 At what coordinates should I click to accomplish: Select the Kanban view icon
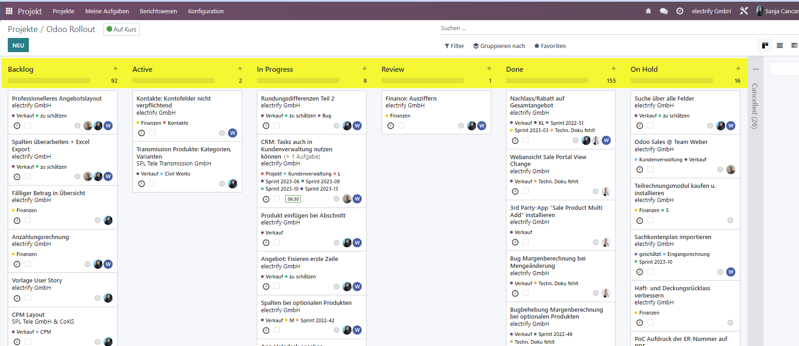[765, 45]
